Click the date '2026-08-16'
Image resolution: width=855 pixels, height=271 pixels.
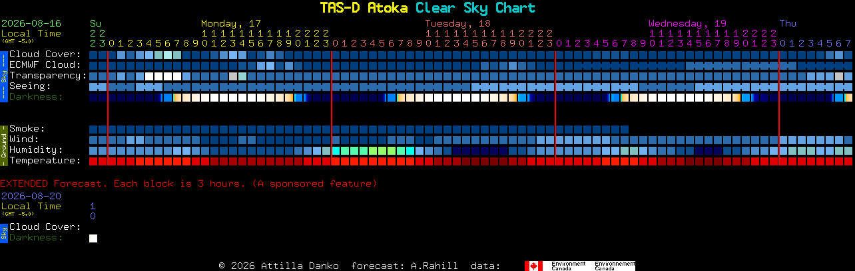tap(31, 23)
